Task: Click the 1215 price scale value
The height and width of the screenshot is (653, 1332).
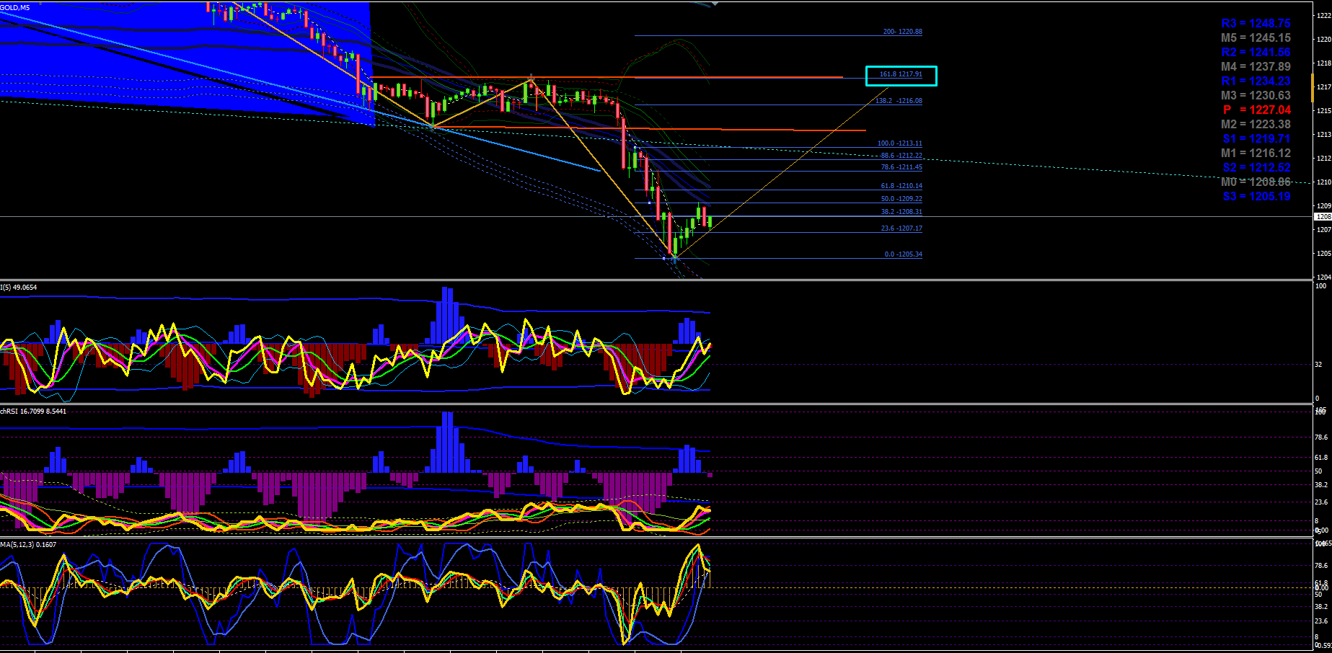Action: point(1324,111)
